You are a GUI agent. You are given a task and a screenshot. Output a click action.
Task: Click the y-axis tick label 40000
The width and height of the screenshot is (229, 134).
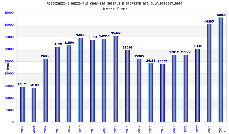(x=9, y=25)
